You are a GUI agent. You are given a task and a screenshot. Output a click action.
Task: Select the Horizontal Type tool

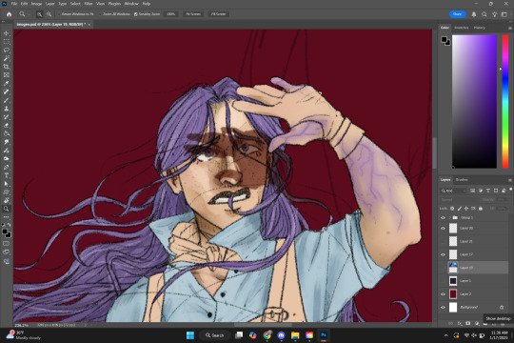tap(7, 175)
